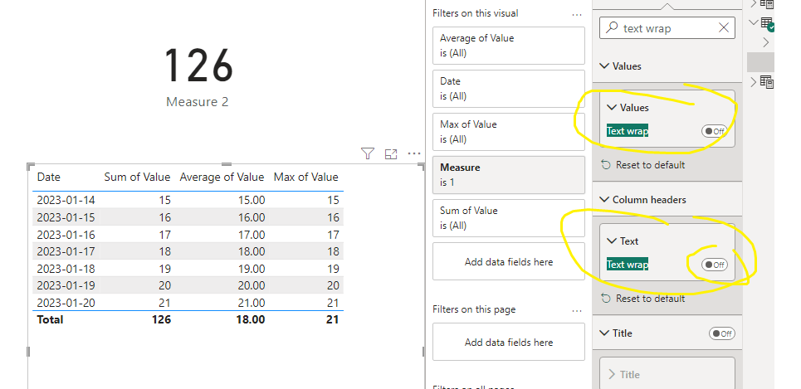Select the 2023-01-16 date cell
The height and width of the screenshot is (389, 801).
click(x=66, y=235)
